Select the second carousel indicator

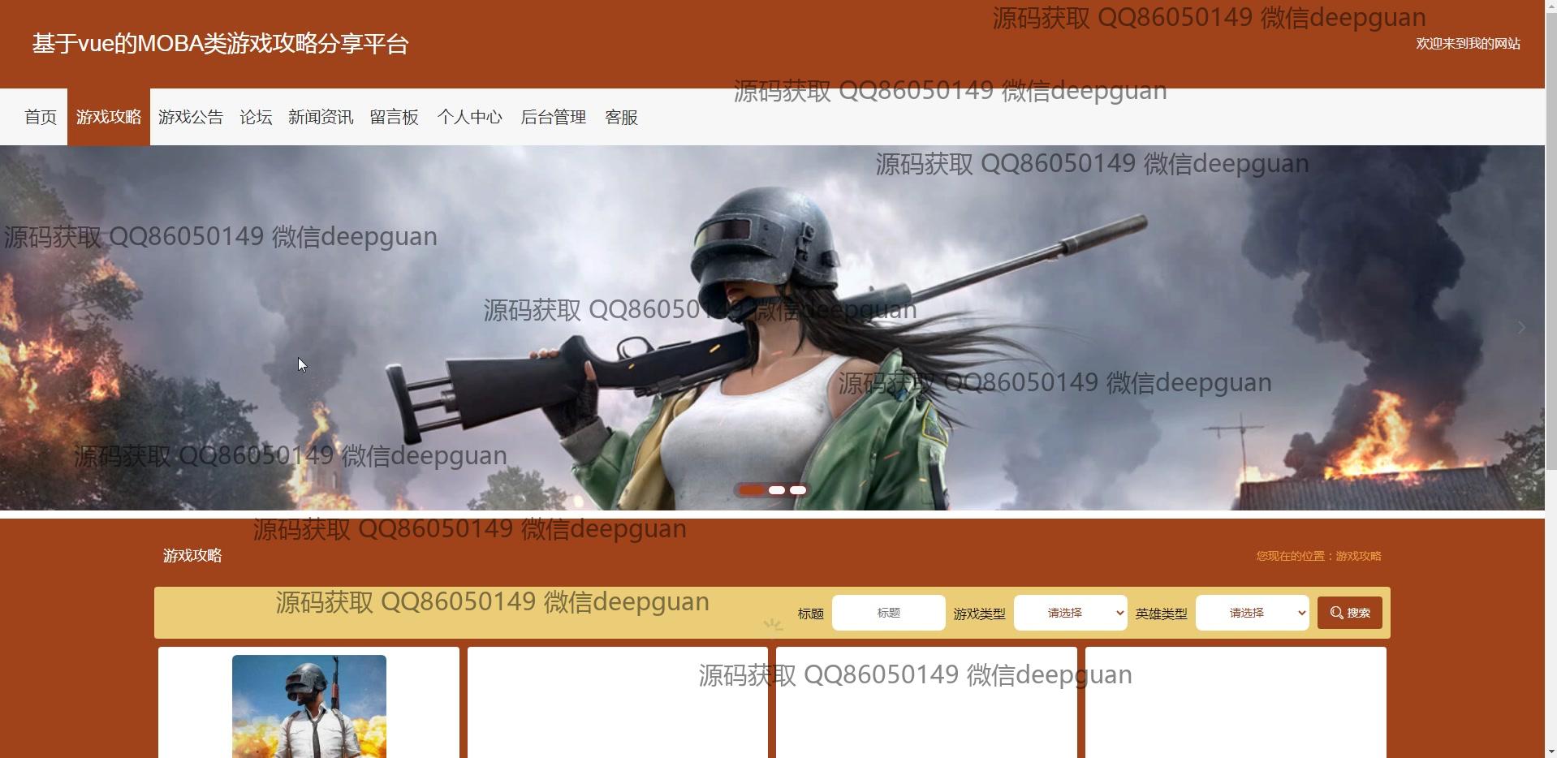coord(777,490)
